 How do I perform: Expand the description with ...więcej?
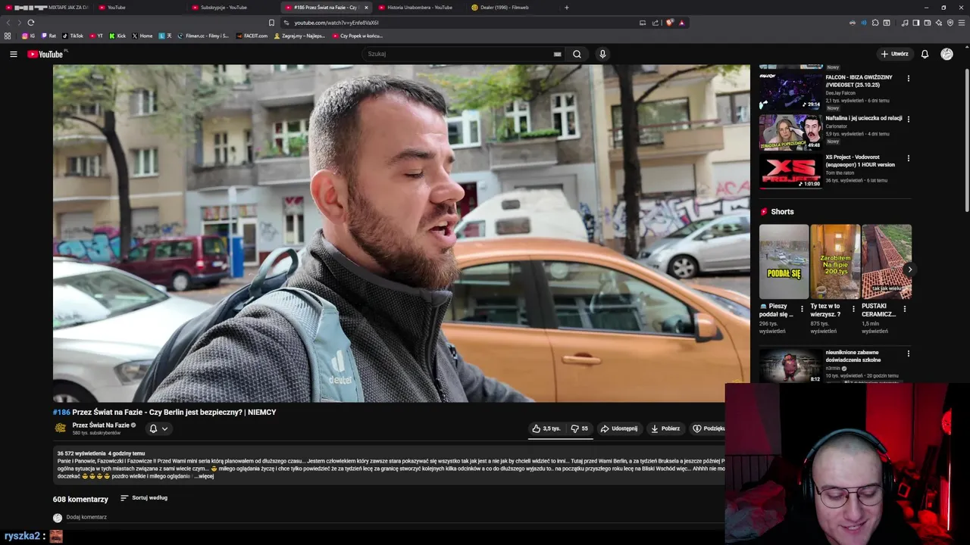(x=204, y=476)
